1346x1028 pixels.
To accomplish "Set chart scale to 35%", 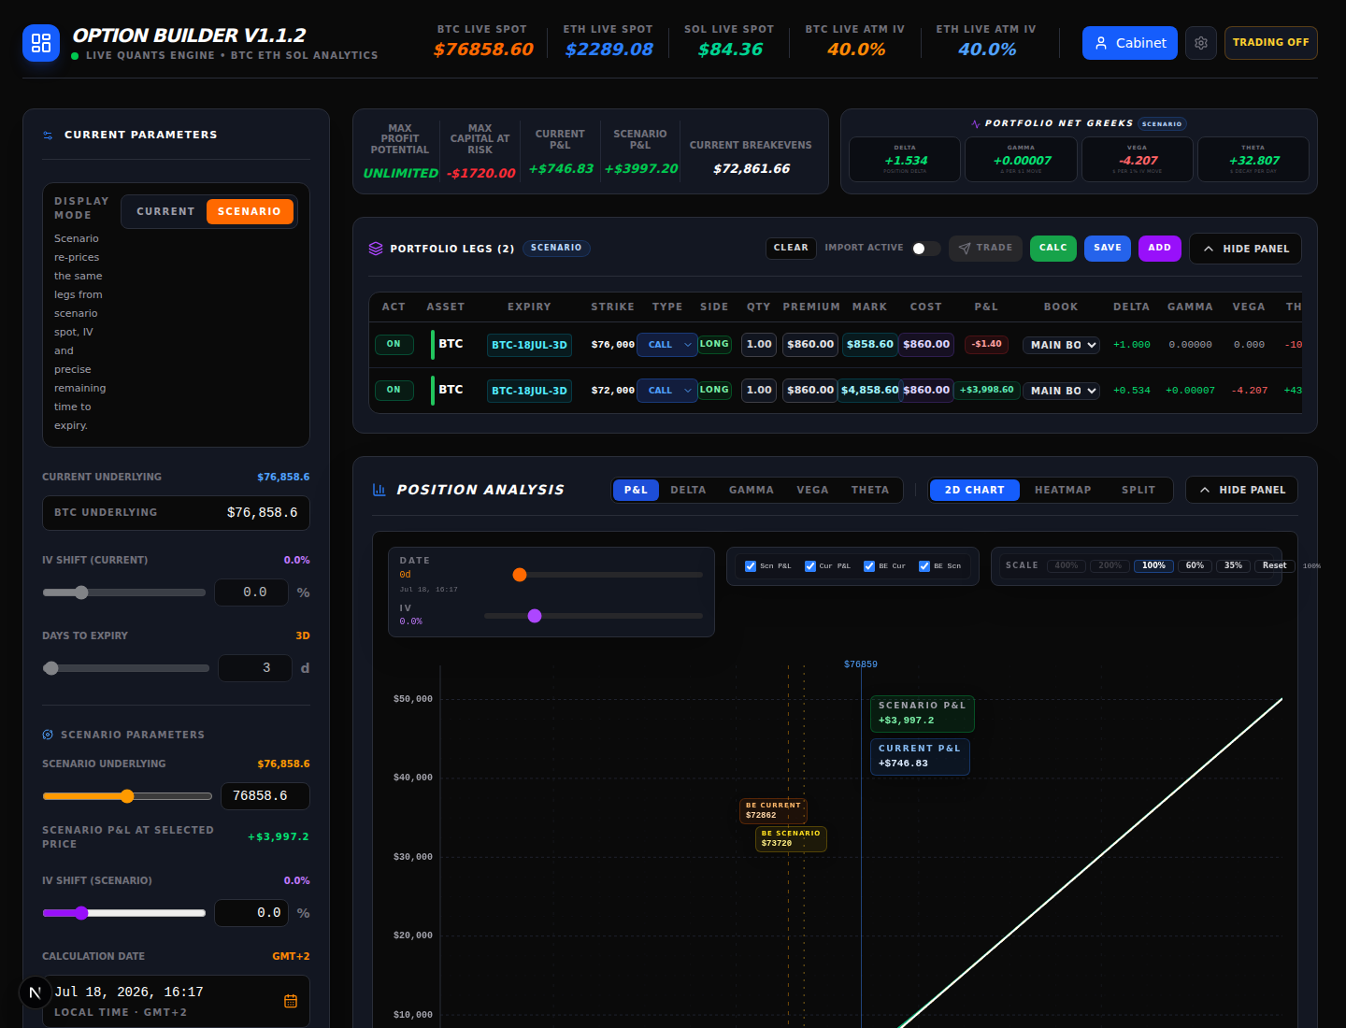I will (1234, 566).
